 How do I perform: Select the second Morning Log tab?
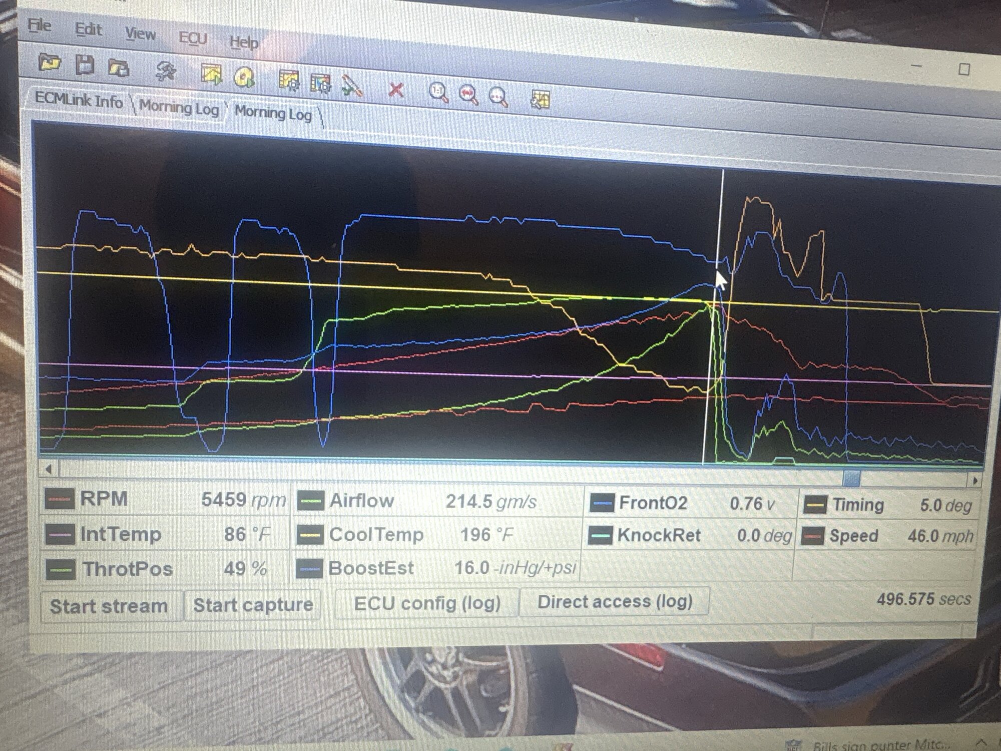pos(273,113)
